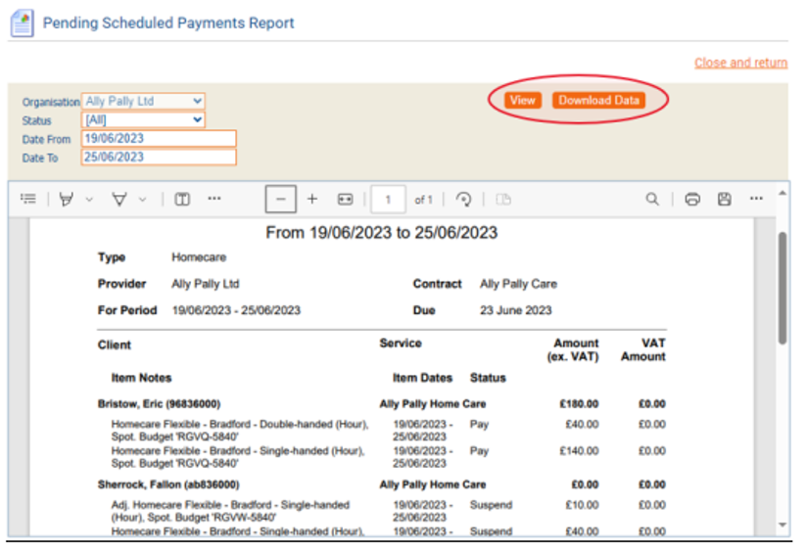Print the payments report
The width and height of the screenshot is (806, 551).
point(692,199)
